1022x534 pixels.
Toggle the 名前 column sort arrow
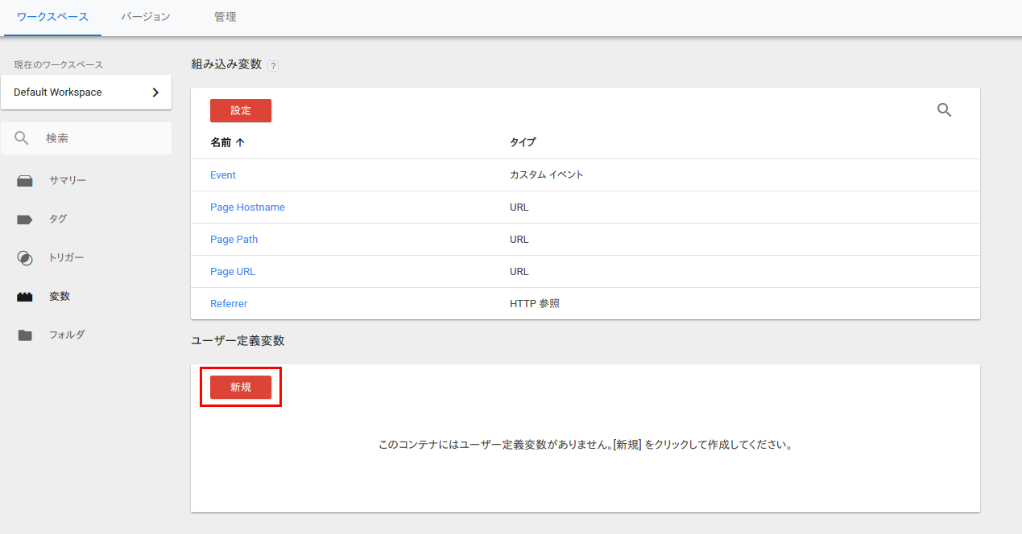click(x=241, y=142)
